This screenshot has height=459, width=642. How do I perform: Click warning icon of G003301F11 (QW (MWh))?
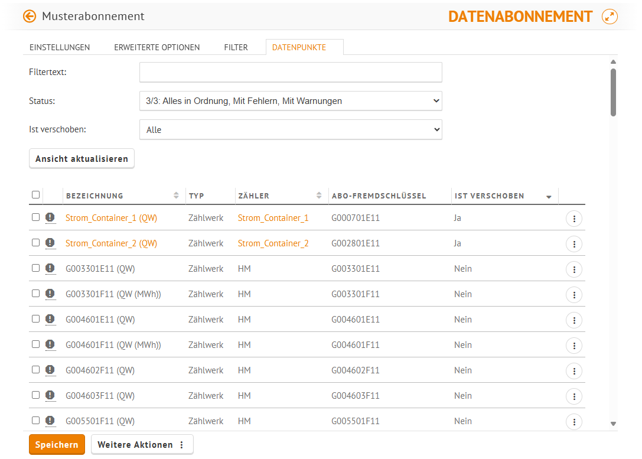tap(50, 294)
